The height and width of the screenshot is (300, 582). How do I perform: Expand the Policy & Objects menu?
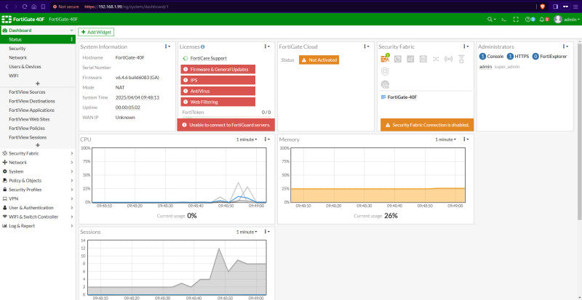[38, 181]
